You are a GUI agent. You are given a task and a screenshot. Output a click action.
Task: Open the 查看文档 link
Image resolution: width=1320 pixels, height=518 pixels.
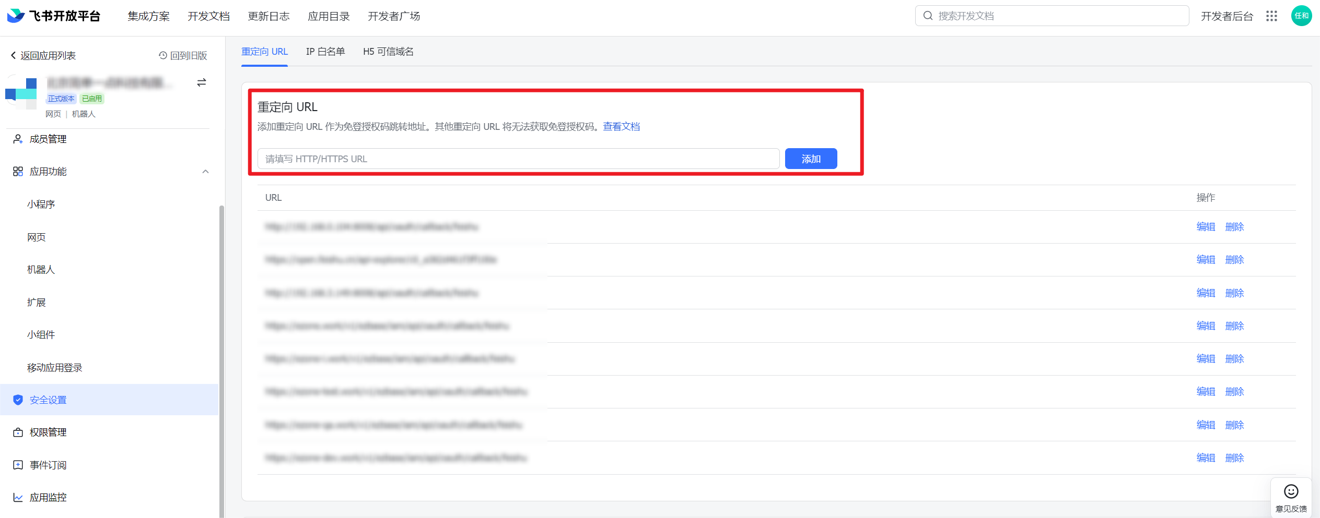(621, 127)
